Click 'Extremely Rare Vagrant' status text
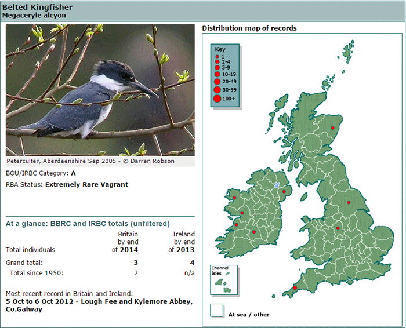Image resolution: width=406 pixels, height=328 pixels. click(86, 184)
